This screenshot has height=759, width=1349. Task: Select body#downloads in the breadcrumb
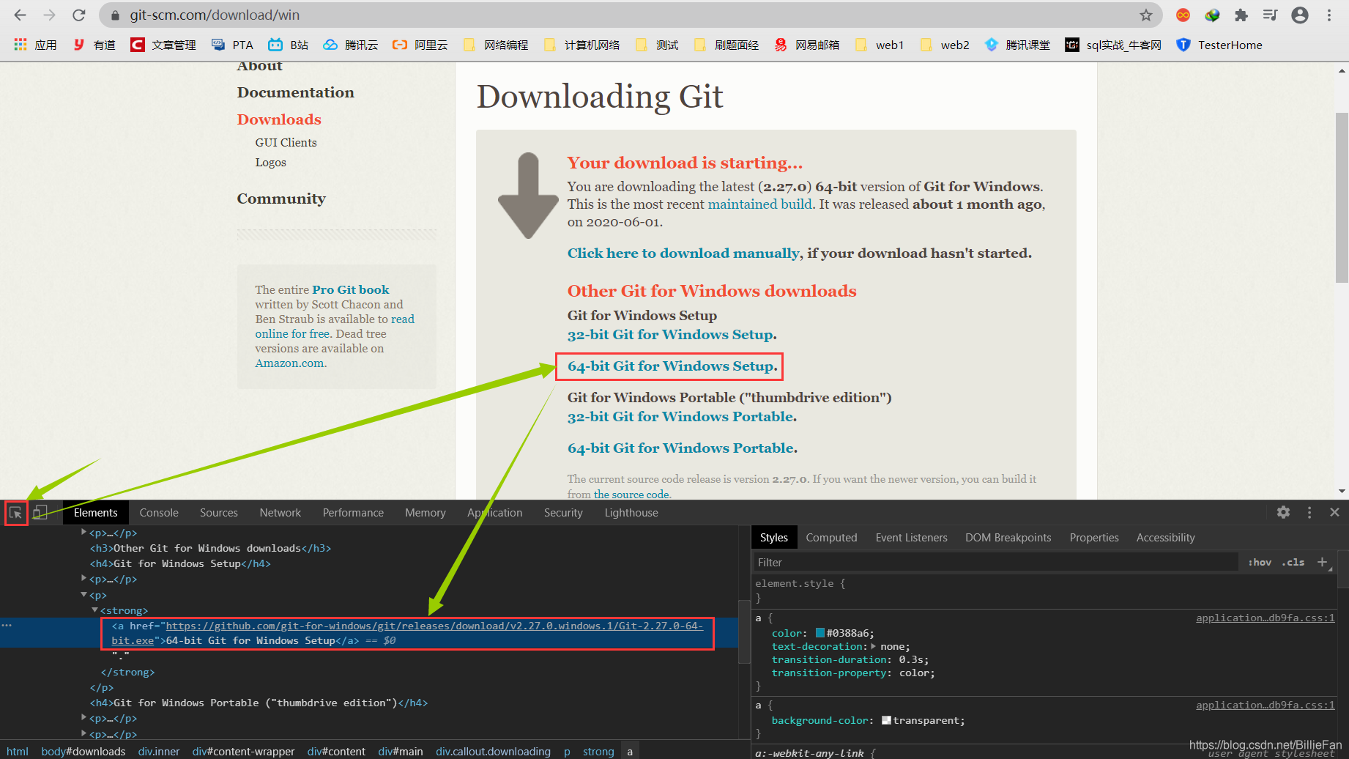[83, 751]
